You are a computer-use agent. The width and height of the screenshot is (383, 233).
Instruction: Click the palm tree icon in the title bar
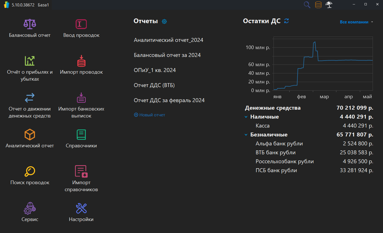pos(329,4)
